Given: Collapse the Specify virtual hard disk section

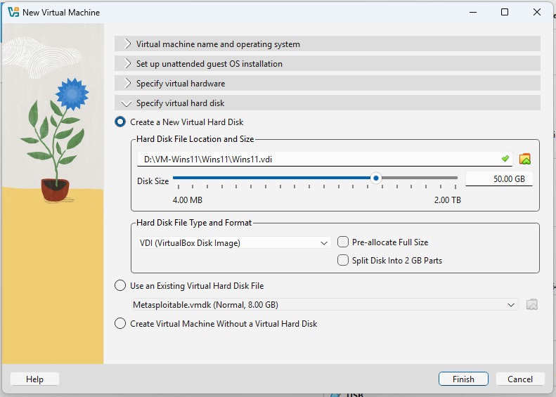Looking at the screenshot, I should coord(180,103).
